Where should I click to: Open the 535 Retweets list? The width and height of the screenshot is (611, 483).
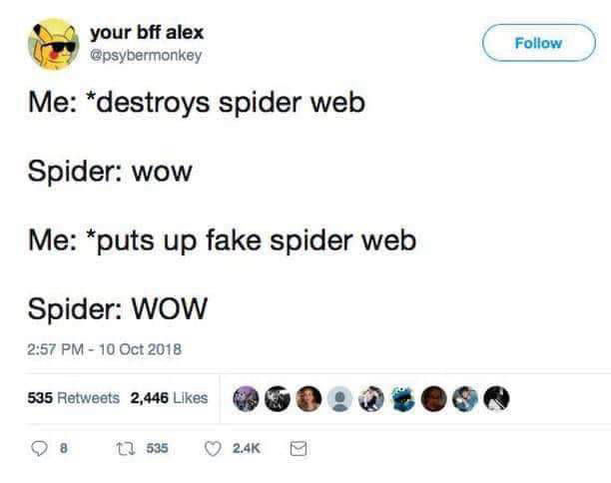pos(73,398)
